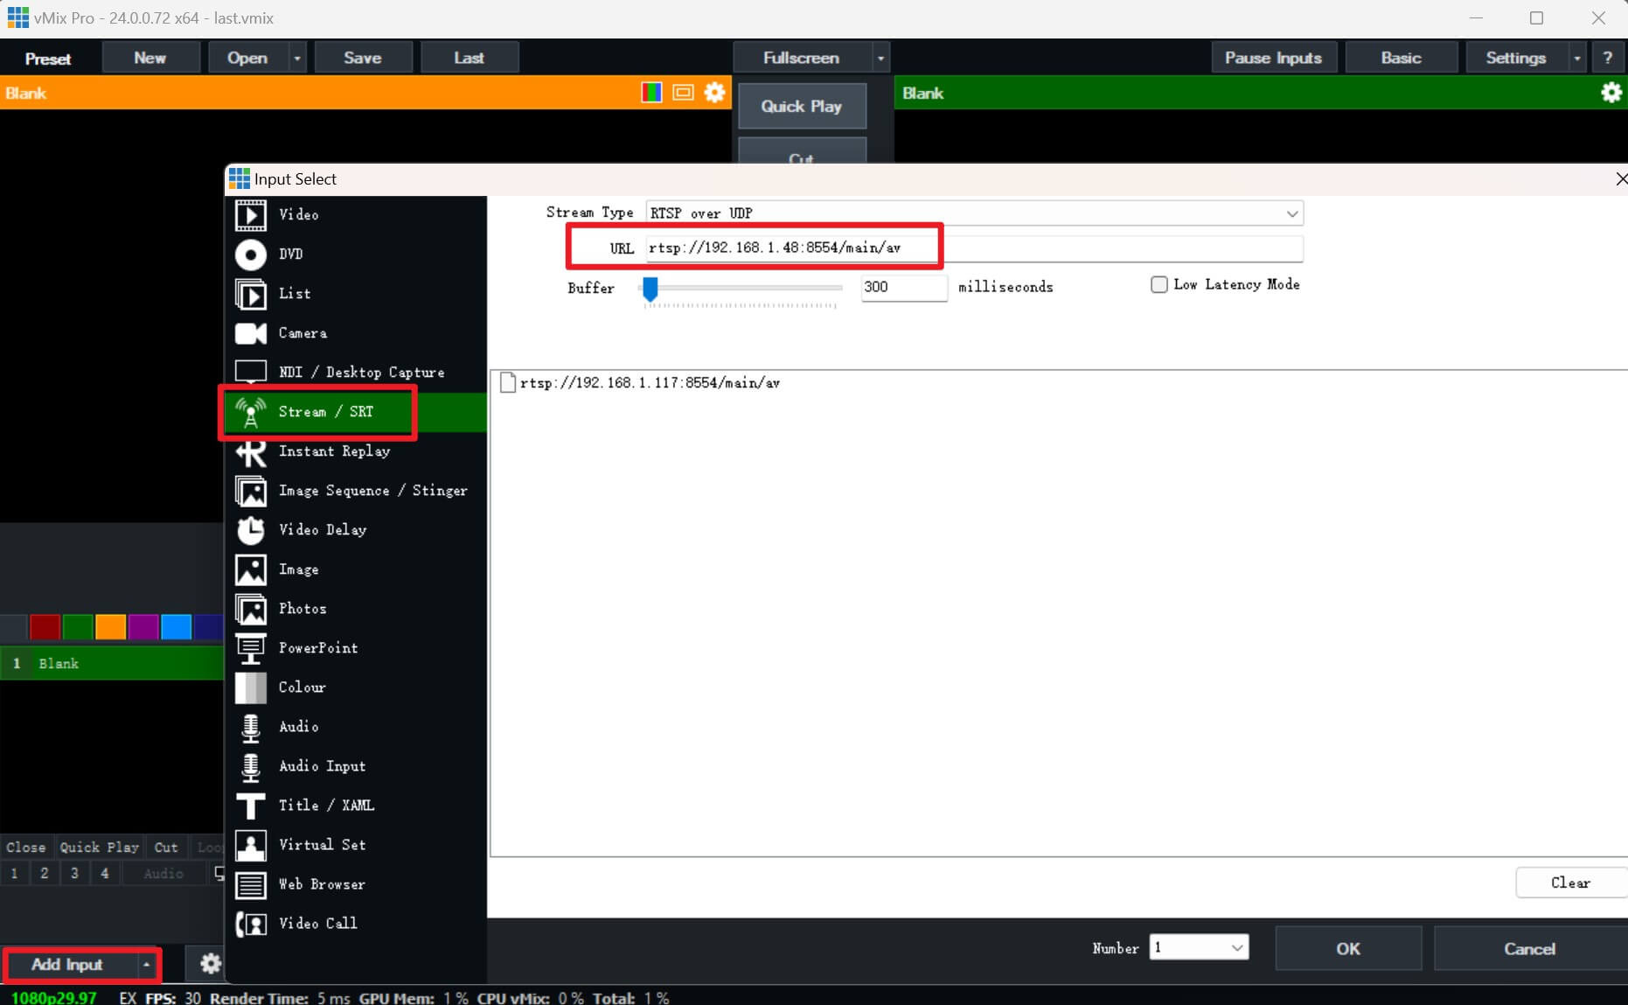Expand the Number dropdown

pyautogui.click(x=1236, y=948)
